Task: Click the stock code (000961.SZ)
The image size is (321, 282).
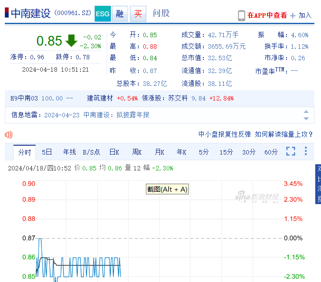Action: coord(73,13)
